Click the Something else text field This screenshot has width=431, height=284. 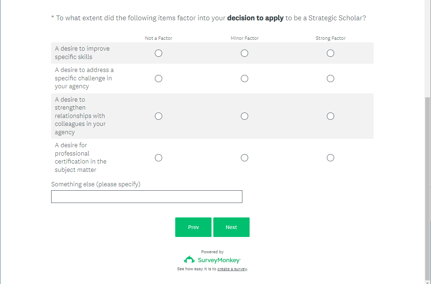click(x=147, y=196)
